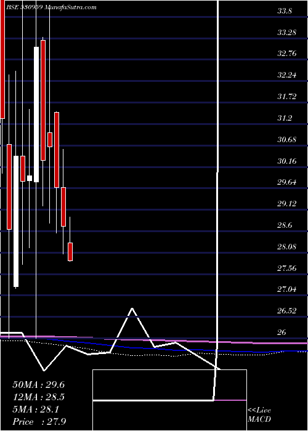Select the small white candlestick near 29.9
Screen dimensions: 308x431
[x=30, y=179]
